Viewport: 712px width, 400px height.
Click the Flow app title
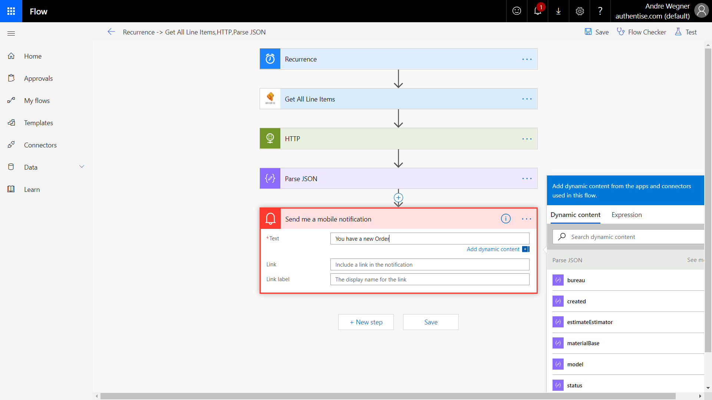coord(39,11)
